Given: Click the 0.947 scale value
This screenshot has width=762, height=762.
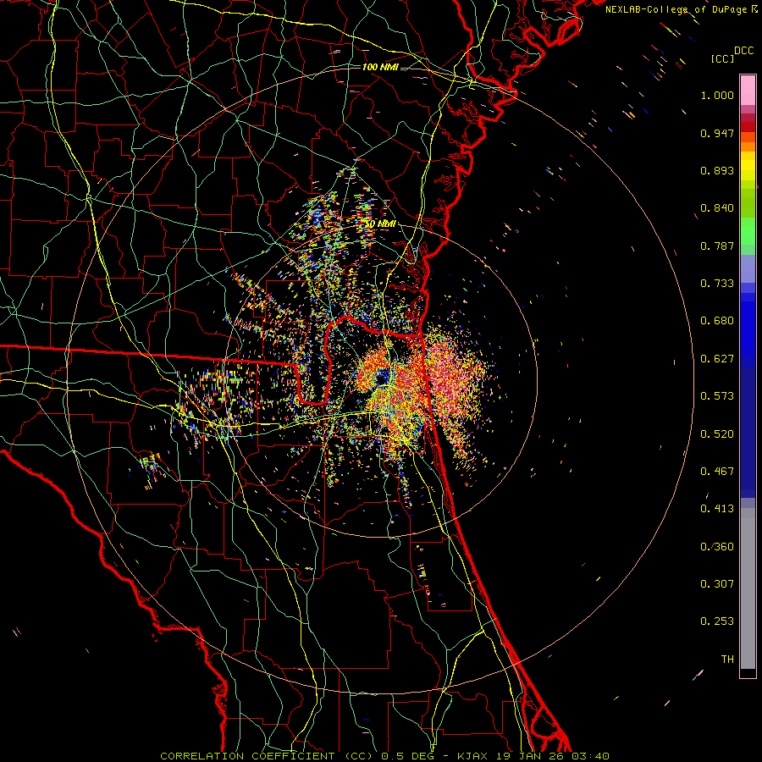Looking at the screenshot, I should 717,133.
